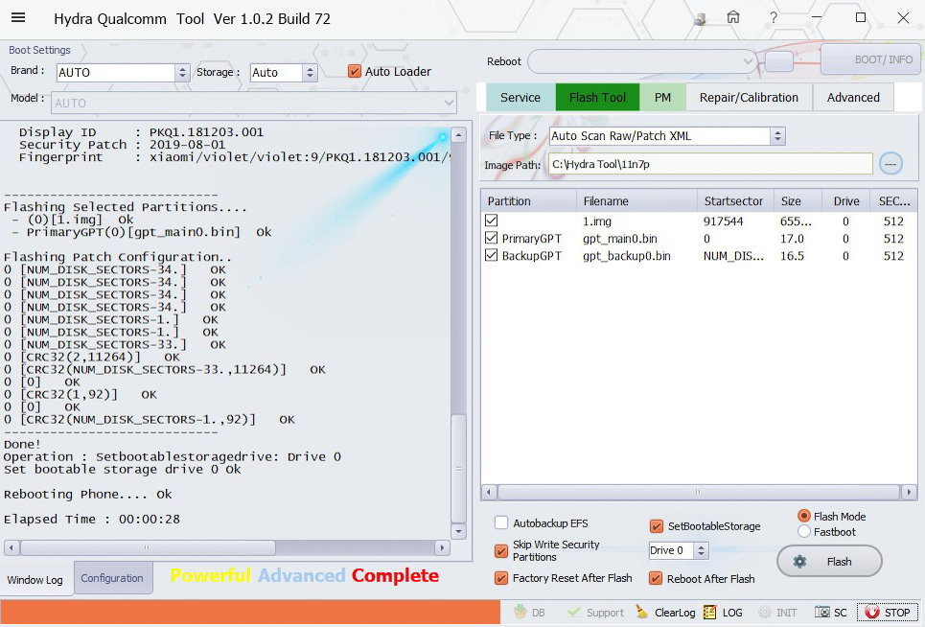
Task: Click log horizontal scrollbar left arrow
Action: pyautogui.click(x=12, y=548)
